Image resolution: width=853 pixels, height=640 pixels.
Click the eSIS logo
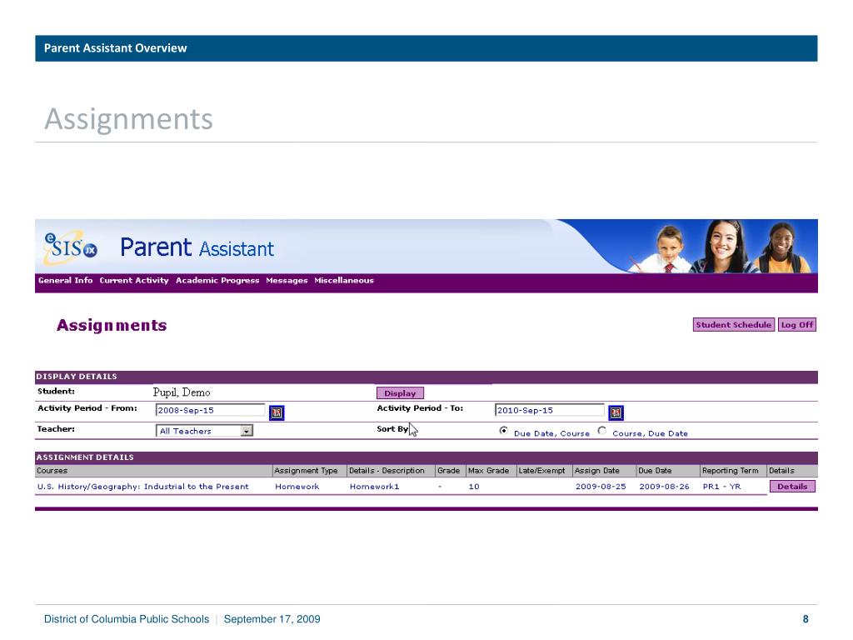pos(71,247)
